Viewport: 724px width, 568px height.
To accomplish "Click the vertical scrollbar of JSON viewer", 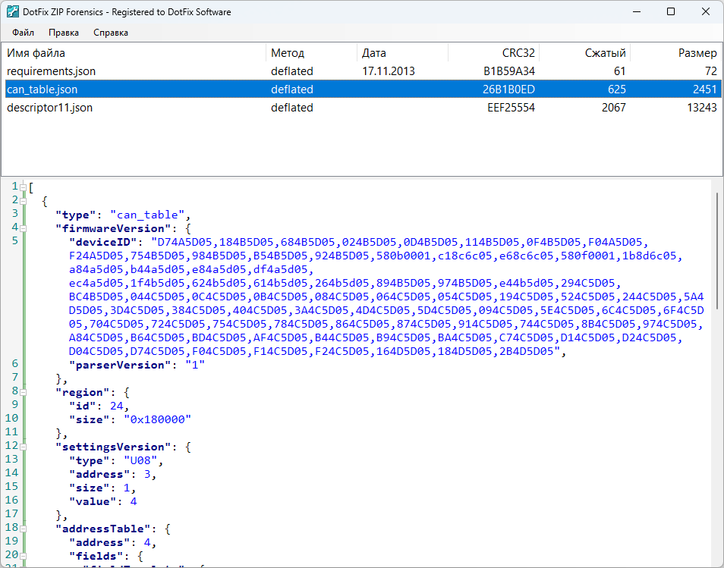I will pos(717,251).
